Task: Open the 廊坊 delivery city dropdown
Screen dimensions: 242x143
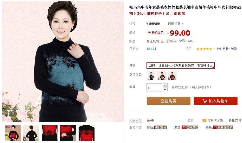Action: 171,41
